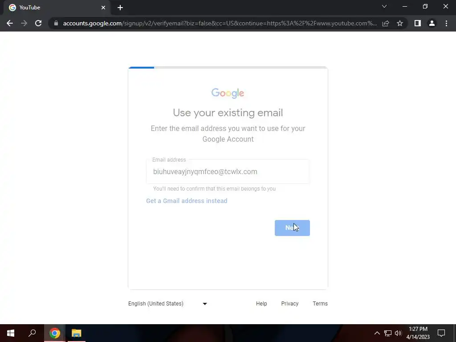Open the Chrome profile avatar icon

432,23
